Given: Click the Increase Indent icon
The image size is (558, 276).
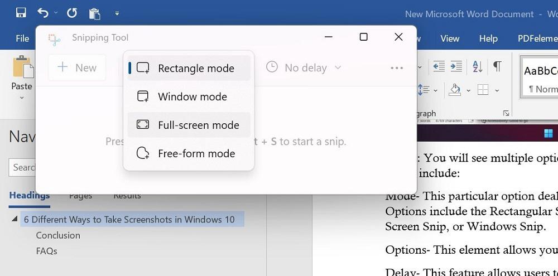Looking at the screenshot, I should (x=458, y=67).
